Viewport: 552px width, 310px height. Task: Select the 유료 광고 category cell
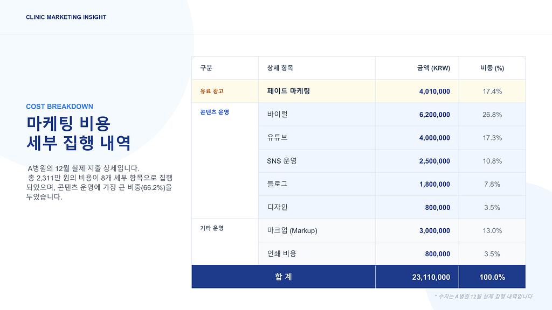click(212, 91)
